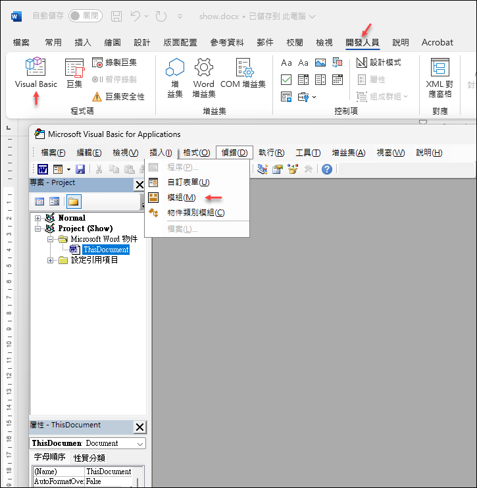Open VBA 偵錯(D) menu
This screenshot has width=477, height=488.
[234, 153]
